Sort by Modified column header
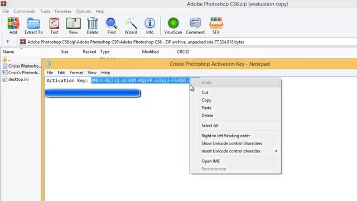This screenshot has width=357, height=201. pyautogui.click(x=150, y=52)
